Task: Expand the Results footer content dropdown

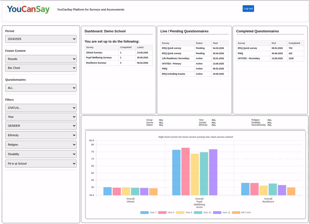Action: click(x=41, y=59)
